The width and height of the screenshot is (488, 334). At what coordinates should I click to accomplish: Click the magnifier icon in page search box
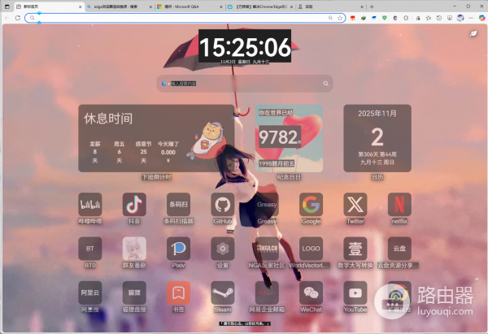pyautogui.click(x=326, y=83)
